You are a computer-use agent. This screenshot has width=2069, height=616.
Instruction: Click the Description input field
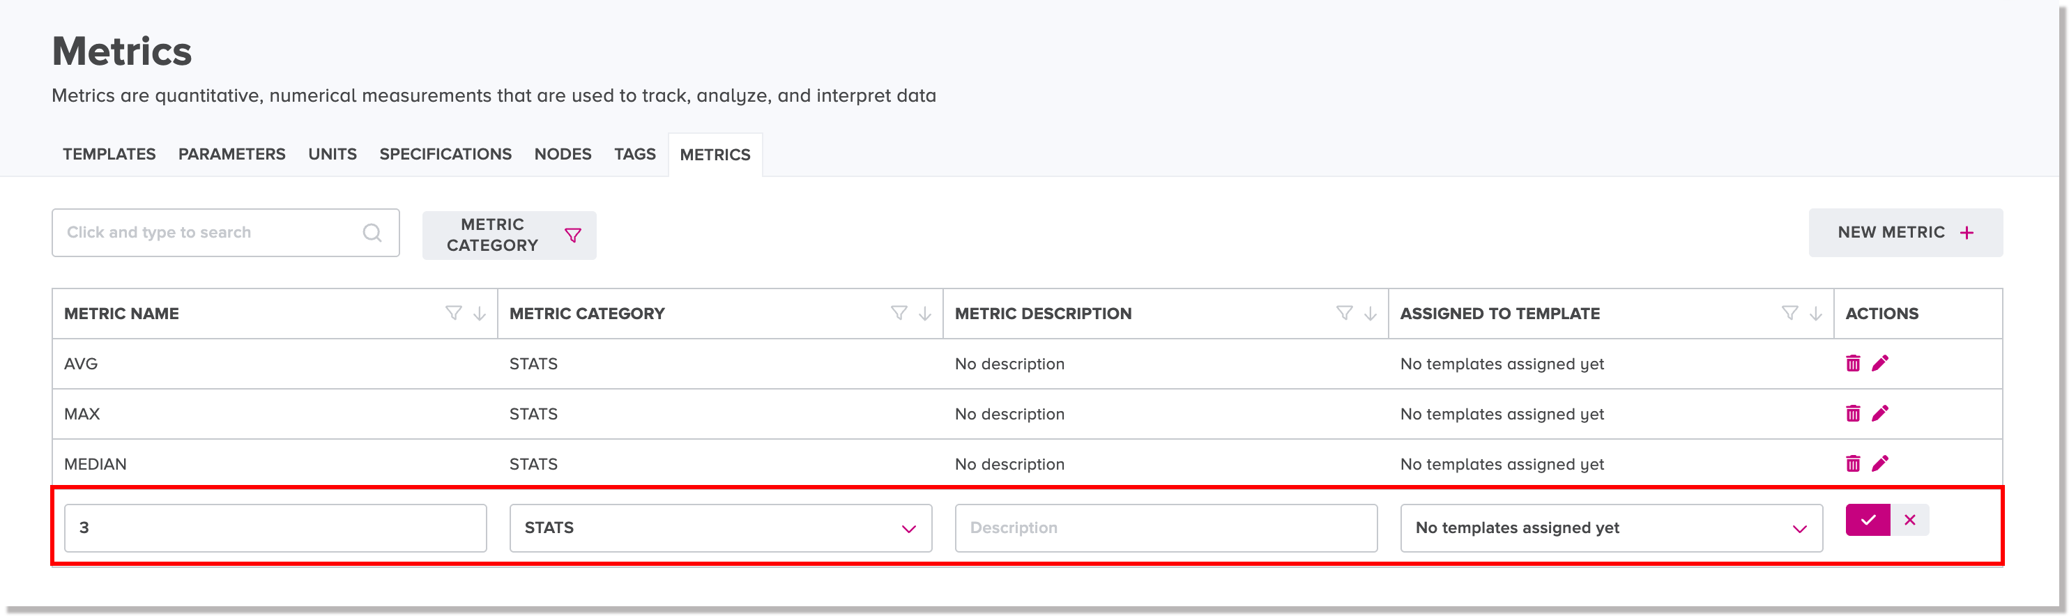(x=1166, y=528)
